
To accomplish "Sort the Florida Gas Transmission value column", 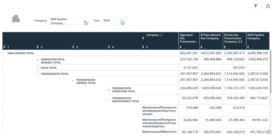I will pos(225,47).
